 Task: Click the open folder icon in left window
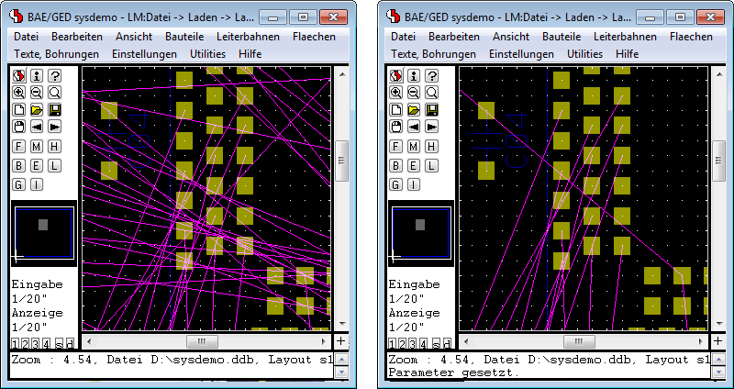[37, 110]
